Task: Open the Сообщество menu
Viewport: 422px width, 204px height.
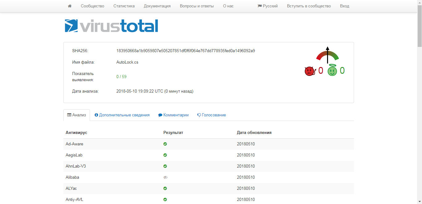Action: 92,6
